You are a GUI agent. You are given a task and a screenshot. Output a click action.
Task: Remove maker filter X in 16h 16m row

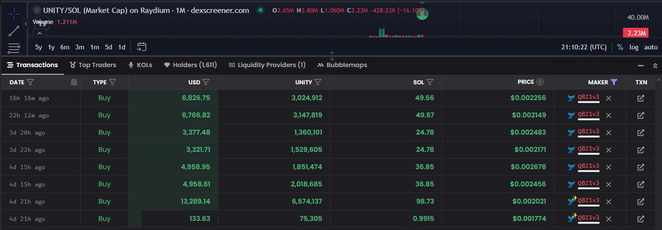click(608, 98)
